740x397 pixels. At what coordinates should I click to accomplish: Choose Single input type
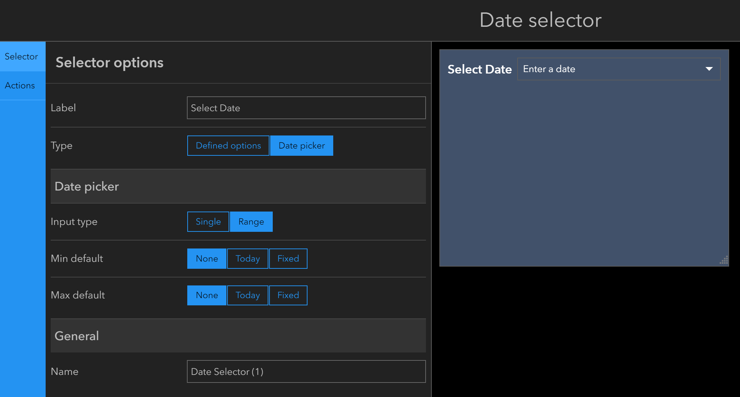(208, 222)
